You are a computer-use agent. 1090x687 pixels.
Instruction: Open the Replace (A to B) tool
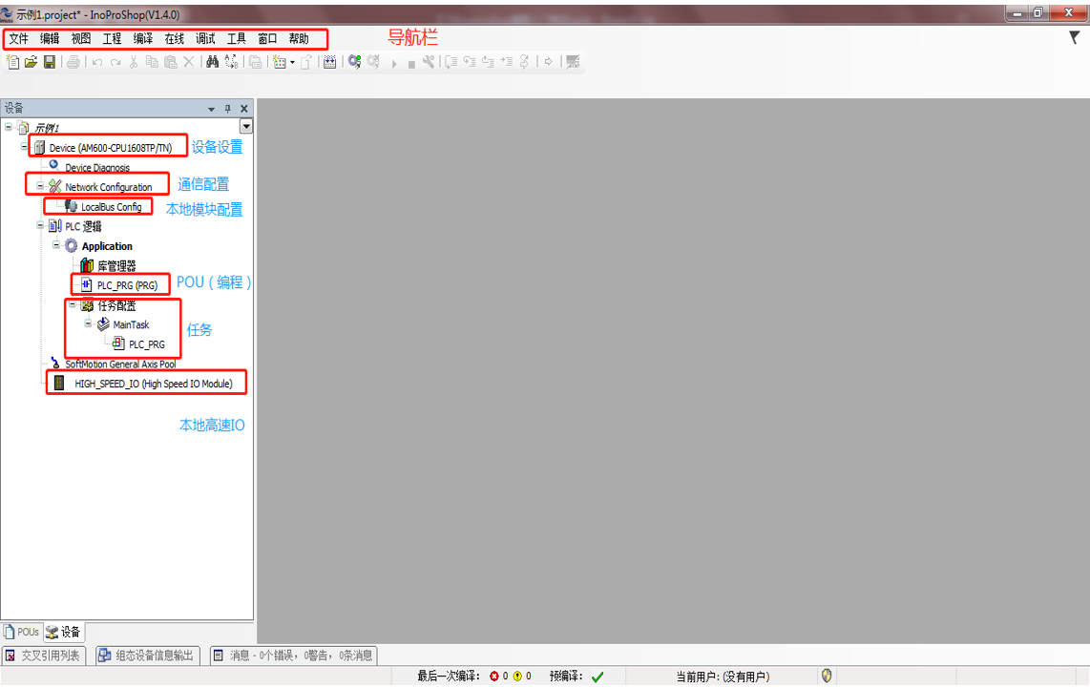point(231,62)
